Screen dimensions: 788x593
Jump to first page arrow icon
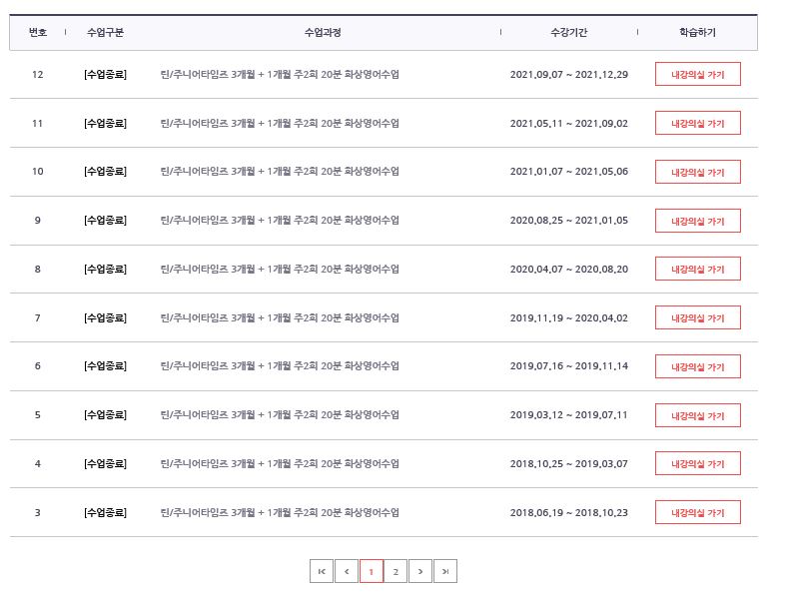322,571
